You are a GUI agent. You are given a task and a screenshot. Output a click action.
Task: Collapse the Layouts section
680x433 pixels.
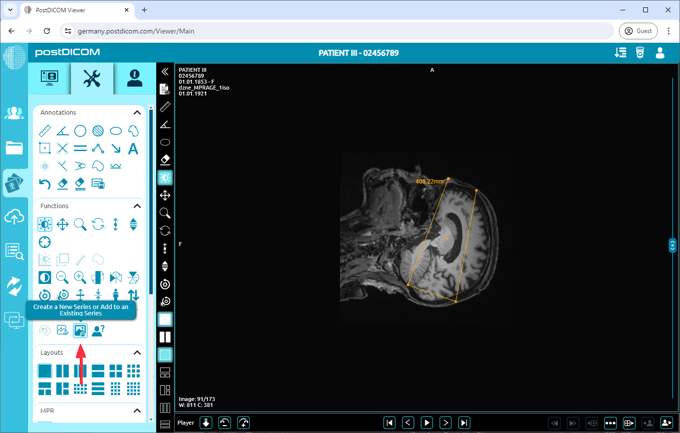tap(137, 353)
